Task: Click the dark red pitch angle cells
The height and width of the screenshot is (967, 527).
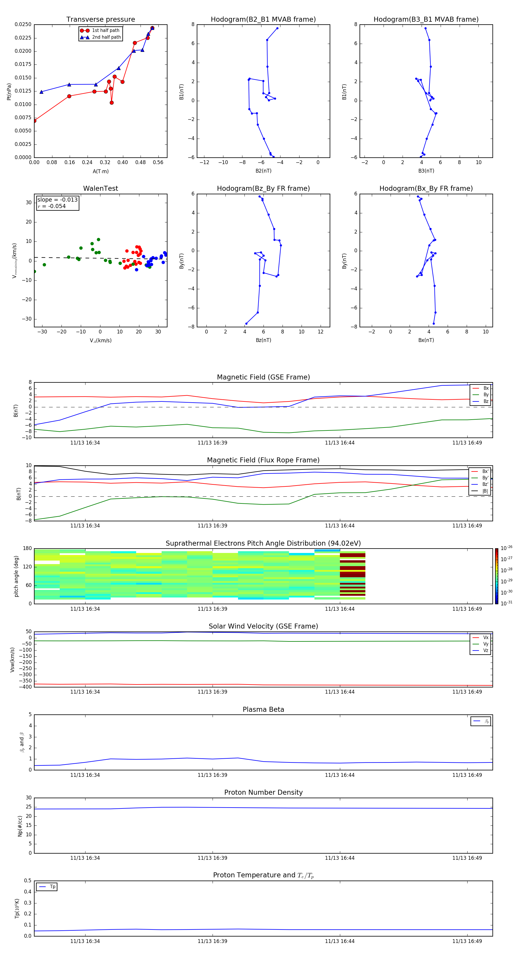Action: [x=353, y=574]
